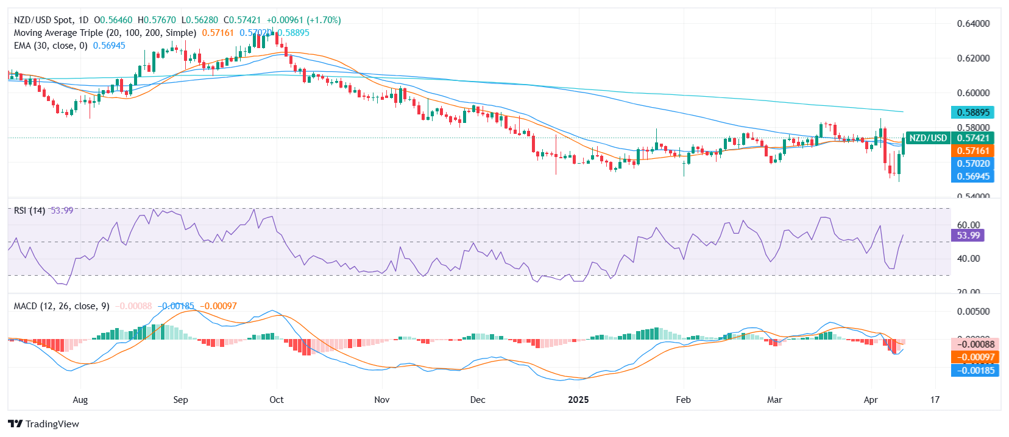Click the 2025 year label on time axis
This screenshot has width=1009, height=437.
point(578,400)
